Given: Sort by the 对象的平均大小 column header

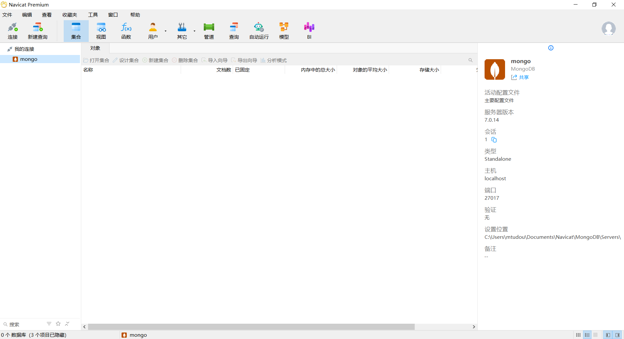Looking at the screenshot, I should click(363, 70).
